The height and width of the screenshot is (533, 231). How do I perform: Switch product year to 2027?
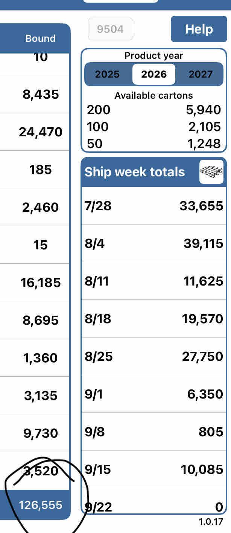(201, 74)
